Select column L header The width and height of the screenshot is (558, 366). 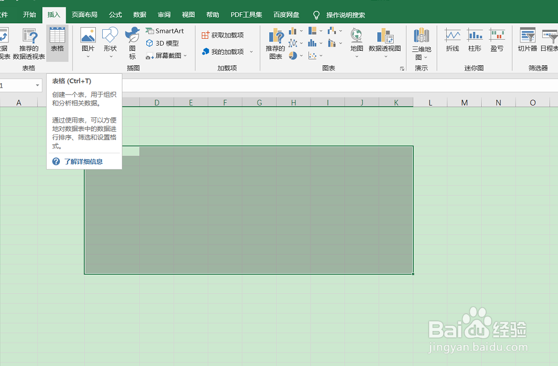(430, 102)
